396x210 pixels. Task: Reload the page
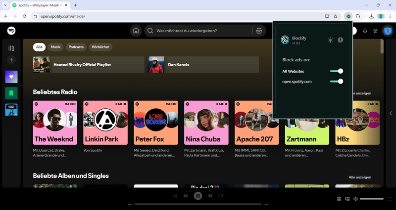coord(24,16)
